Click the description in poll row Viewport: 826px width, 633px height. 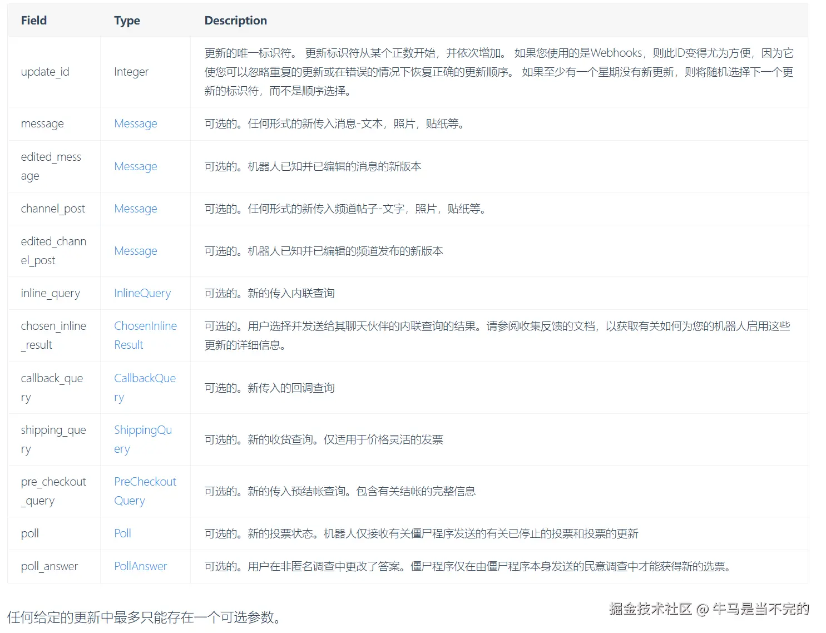422,533
